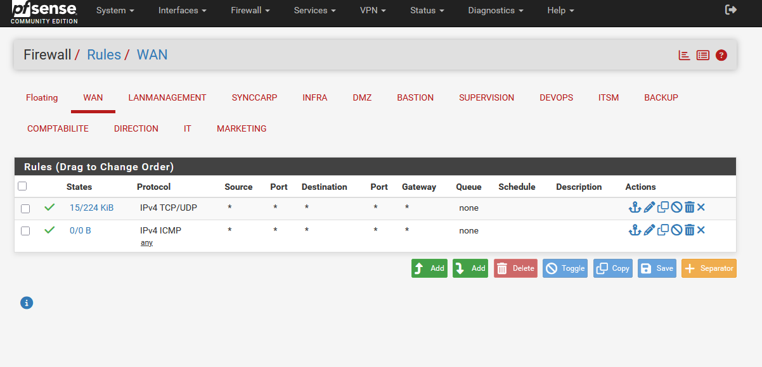Image resolution: width=762 pixels, height=367 pixels.
Task: Click the orange Separator button
Action: (709, 268)
